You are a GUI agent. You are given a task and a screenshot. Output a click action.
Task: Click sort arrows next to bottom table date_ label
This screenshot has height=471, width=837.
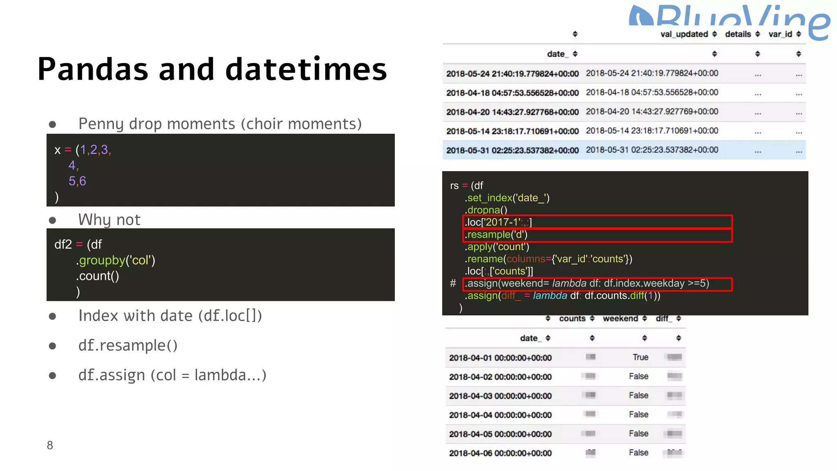[548, 338]
